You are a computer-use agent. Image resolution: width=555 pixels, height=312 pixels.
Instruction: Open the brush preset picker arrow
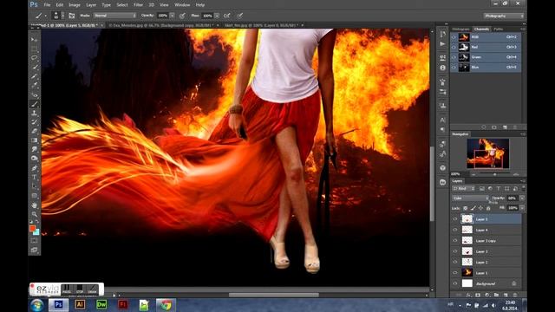tap(63, 16)
